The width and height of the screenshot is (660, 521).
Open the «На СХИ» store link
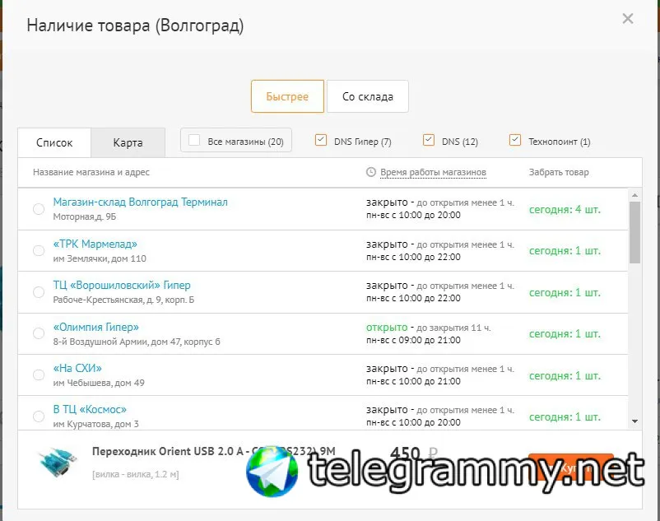[77, 368]
